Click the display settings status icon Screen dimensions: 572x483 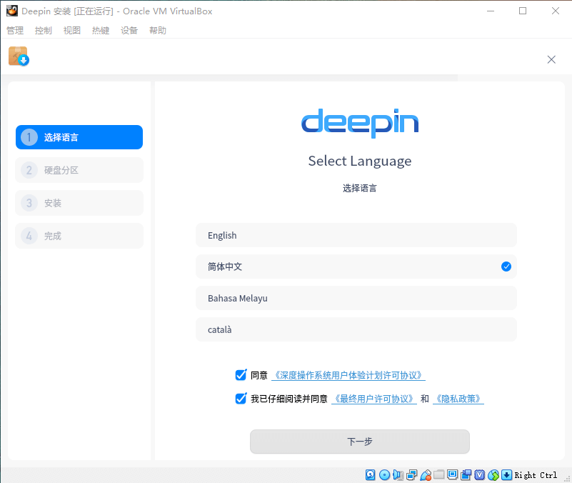(x=452, y=474)
